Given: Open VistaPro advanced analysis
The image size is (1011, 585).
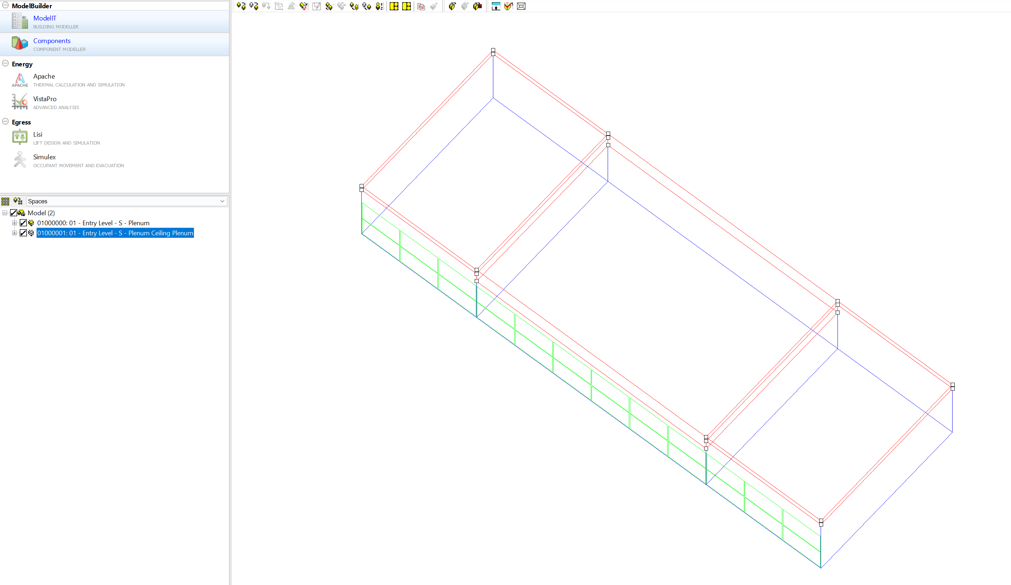Looking at the screenshot, I should coord(44,99).
